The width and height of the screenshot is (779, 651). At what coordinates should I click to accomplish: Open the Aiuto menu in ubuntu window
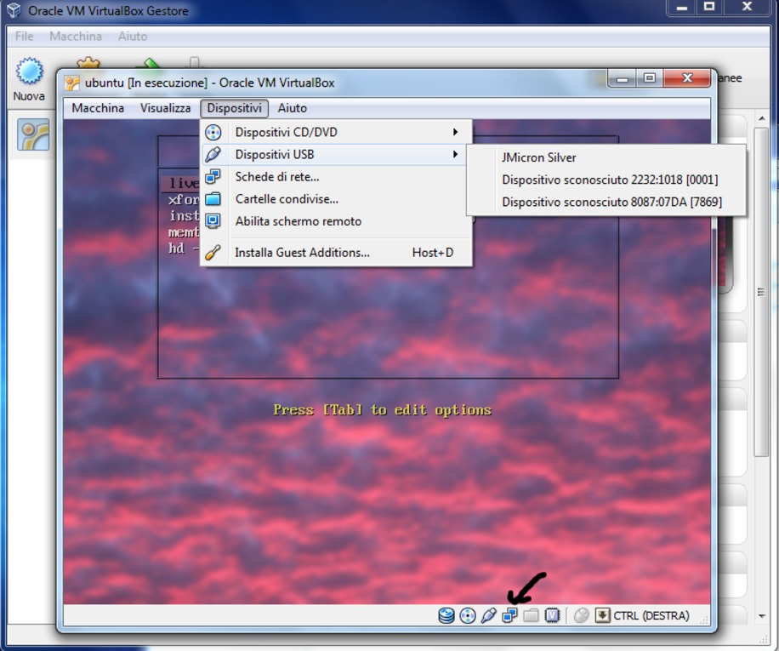(293, 108)
